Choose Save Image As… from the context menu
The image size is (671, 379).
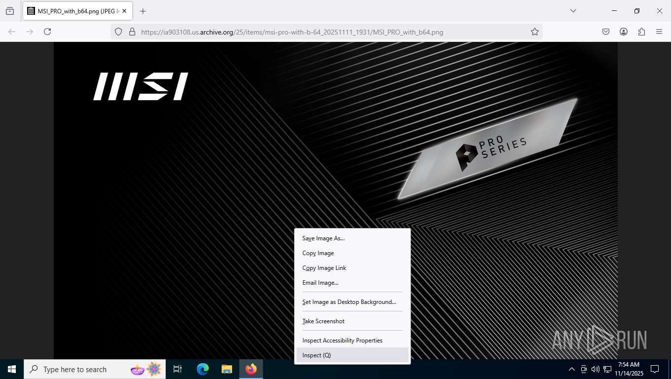tap(352, 238)
